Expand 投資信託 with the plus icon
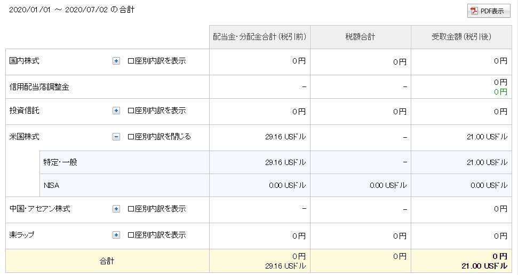Screen dimensions: 518x275 coord(116,111)
